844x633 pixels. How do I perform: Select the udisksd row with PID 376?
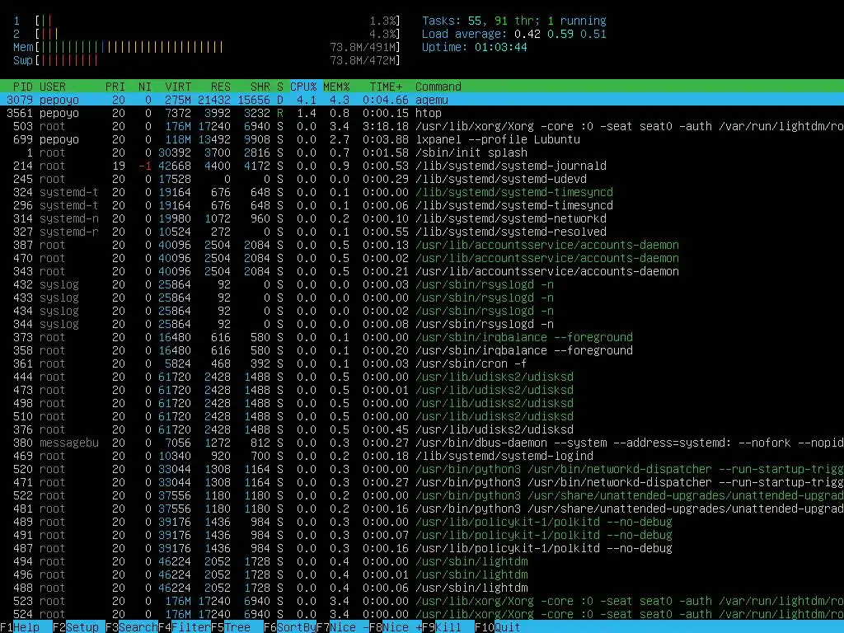[422, 429]
